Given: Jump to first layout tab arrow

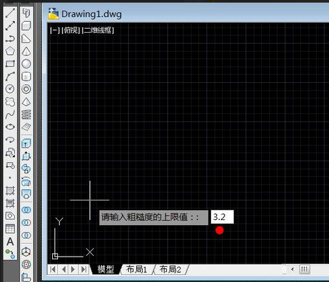Looking at the screenshot, I should coord(53,270).
